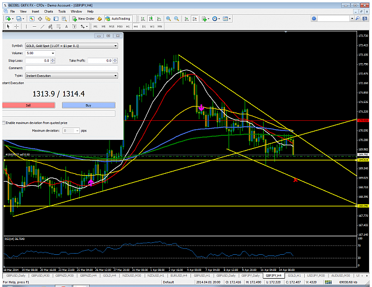Open the Charts menu
Viewport: 372px width, 287px height.
pos(48,11)
